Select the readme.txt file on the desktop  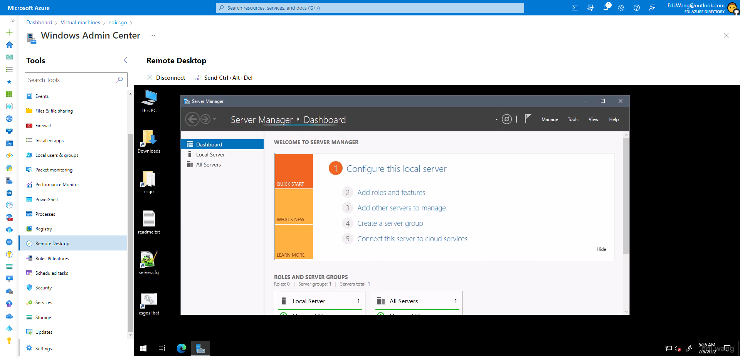149,223
